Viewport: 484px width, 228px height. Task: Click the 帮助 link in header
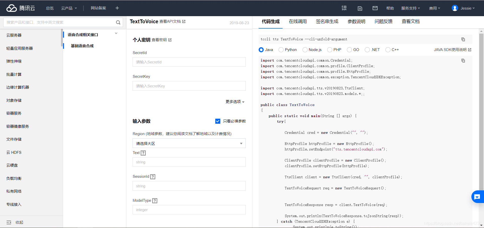point(390,8)
